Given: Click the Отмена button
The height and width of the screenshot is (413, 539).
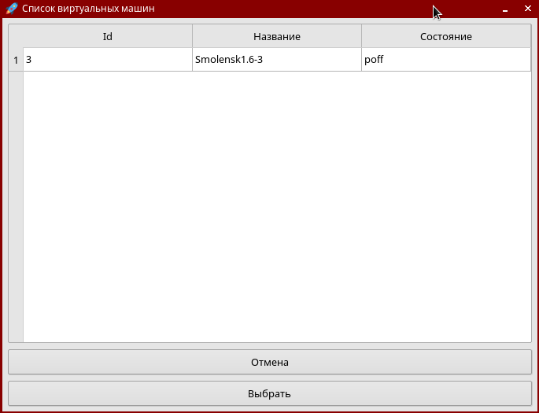Looking at the screenshot, I should tap(269, 362).
